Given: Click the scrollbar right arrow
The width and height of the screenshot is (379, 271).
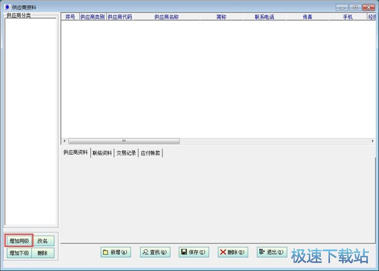Looking at the screenshot, I should (x=372, y=141).
